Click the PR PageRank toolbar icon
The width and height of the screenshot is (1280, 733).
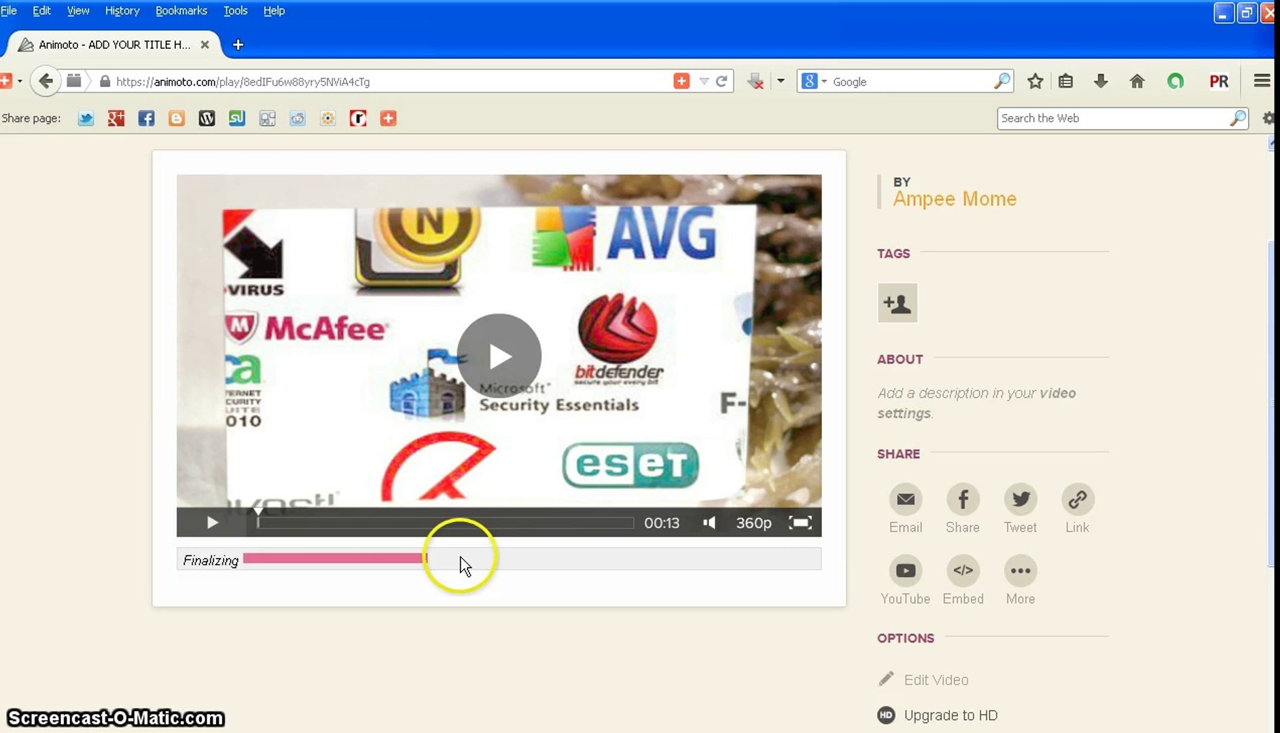tap(1219, 81)
